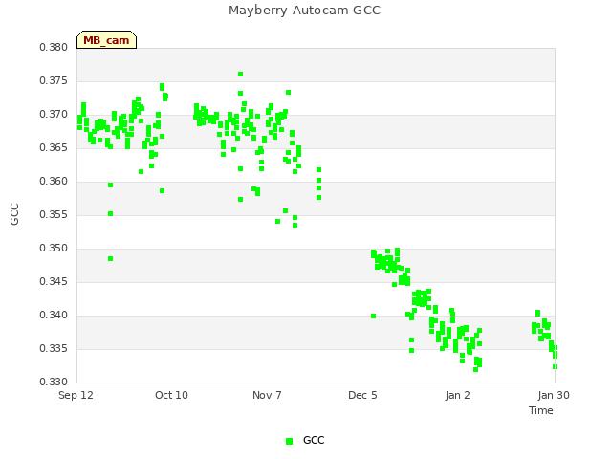Image resolution: width=612 pixels, height=459 pixels.
Task: Click the 0.355 y-axis value
Action: [x=54, y=214]
